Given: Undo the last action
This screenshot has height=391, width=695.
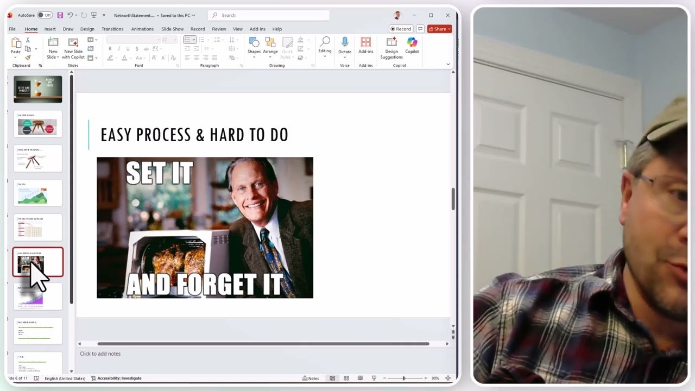Looking at the screenshot, I should [69, 15].
